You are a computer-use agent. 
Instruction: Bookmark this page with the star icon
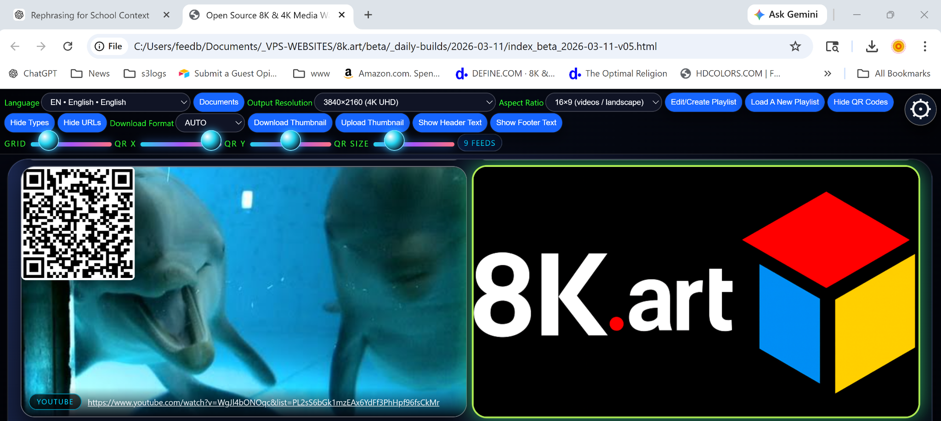pos(795,46)
